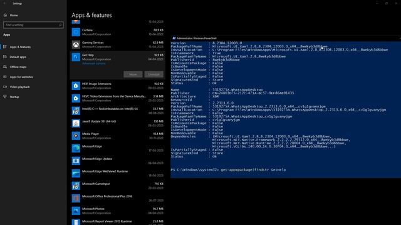Click the Microsoft Edge Update icon
The width and height of the screenshot is (401, 225).
[76, 161]
